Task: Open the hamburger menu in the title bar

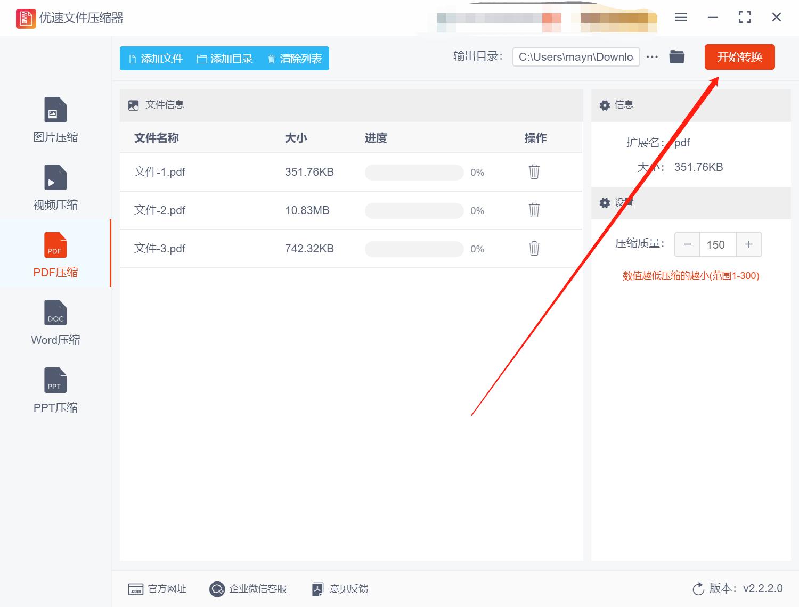Action: click(681, 17)
